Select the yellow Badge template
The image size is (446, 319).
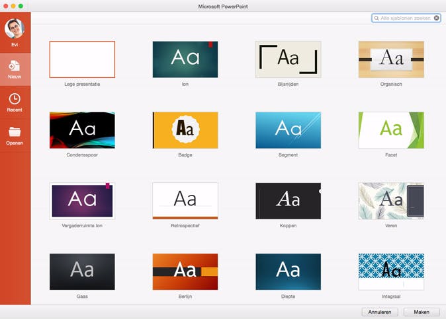185,130
